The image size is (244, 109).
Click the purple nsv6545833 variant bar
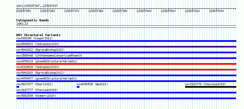(126, 47)
